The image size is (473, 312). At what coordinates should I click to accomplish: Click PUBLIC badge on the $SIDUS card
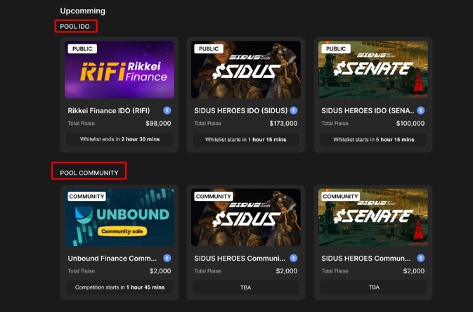[209, 49]
